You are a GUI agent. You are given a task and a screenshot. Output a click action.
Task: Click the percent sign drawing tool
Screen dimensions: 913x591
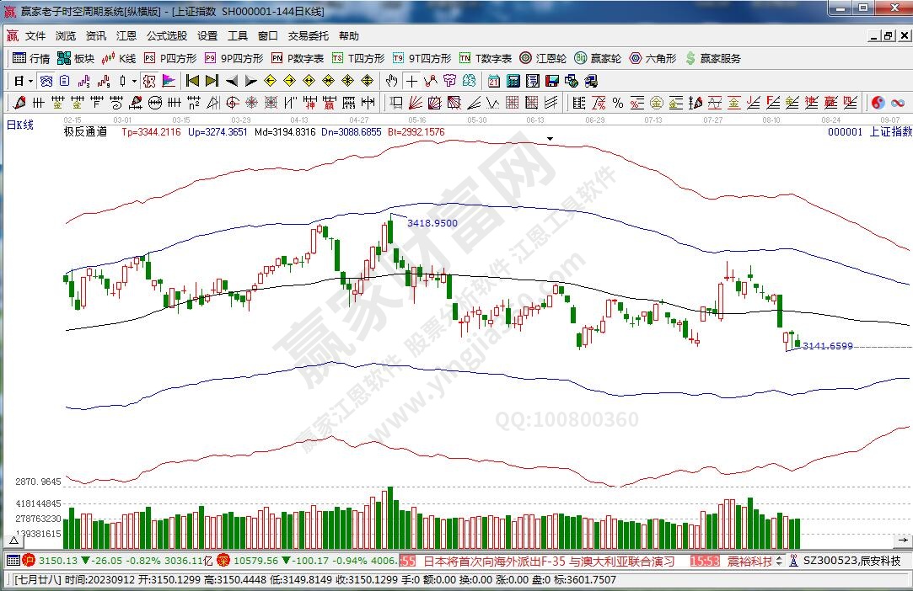pyautogui.click(x=618, y=103)
